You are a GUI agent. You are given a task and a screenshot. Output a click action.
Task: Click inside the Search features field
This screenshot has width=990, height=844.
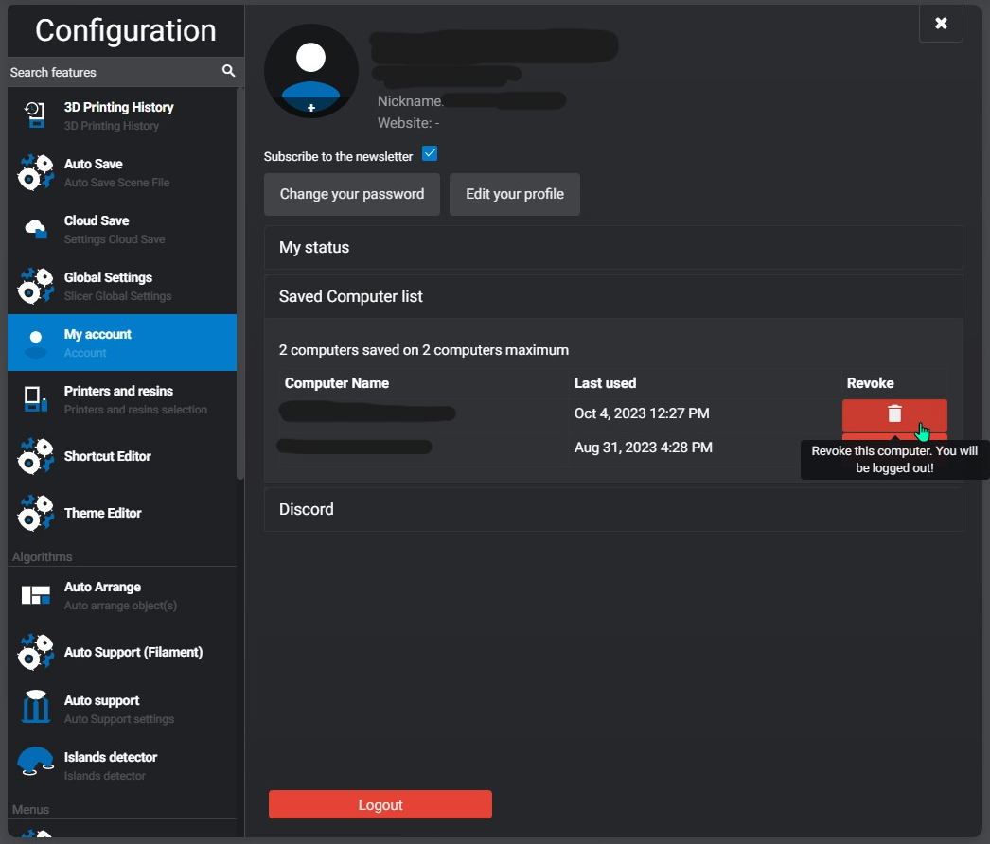tap(104, 72)
